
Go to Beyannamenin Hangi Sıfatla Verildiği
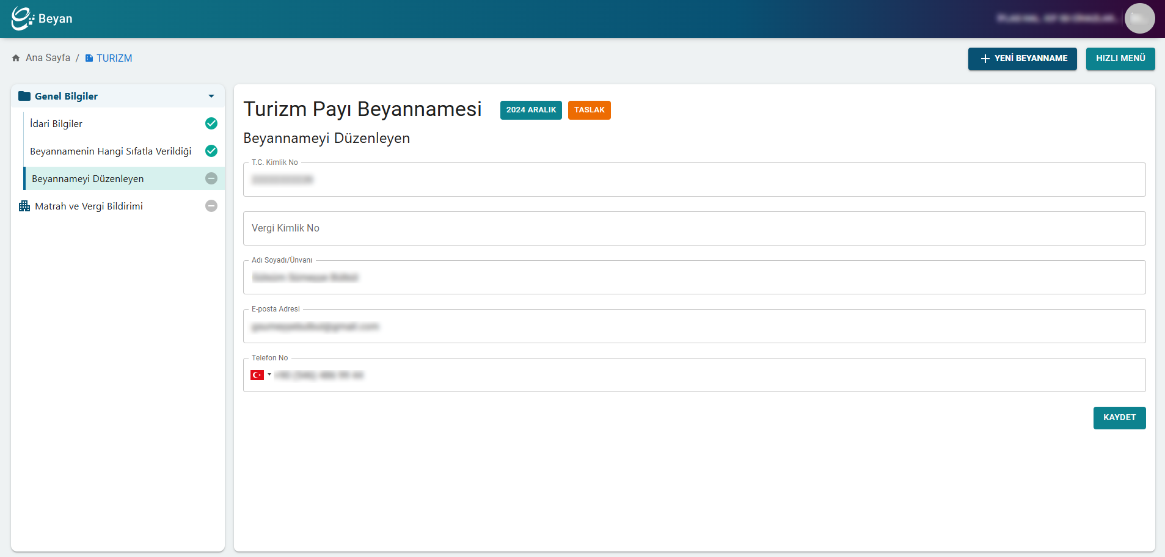[x=125, y=151]
